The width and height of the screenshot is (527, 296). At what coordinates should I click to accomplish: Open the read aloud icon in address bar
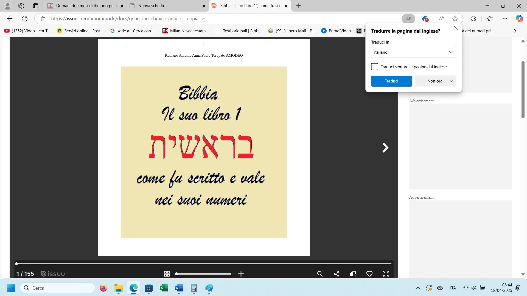point(441,19)
